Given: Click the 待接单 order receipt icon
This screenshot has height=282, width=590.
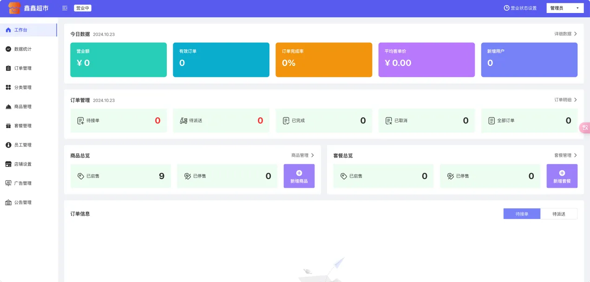Looking at the screenshot, I should pyautogui.click(x=80, y=121).
